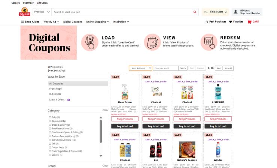Image resolution: width=277 pixels, height=168 pixels.
Task: Click Log In to Load for Mean Green
Action: tap(125, 126)
